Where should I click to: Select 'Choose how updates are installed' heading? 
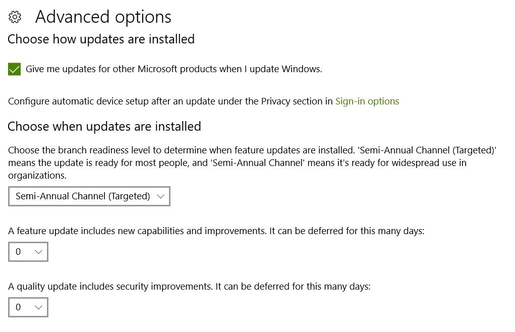click(101, 39)
